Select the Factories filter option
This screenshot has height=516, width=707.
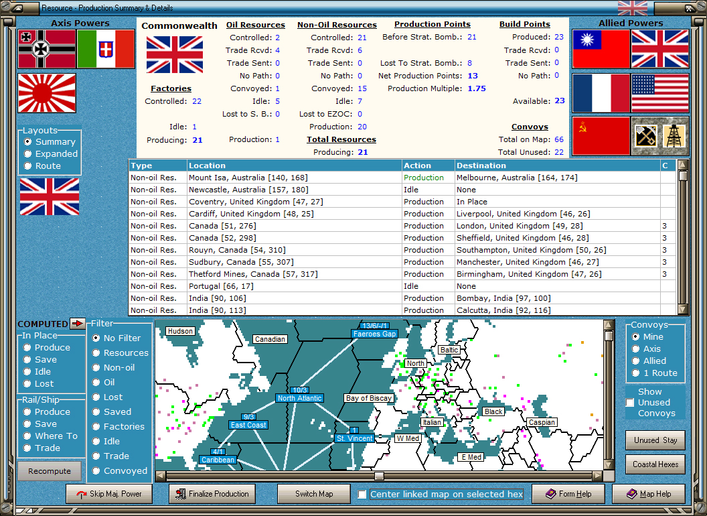[96, 427]
